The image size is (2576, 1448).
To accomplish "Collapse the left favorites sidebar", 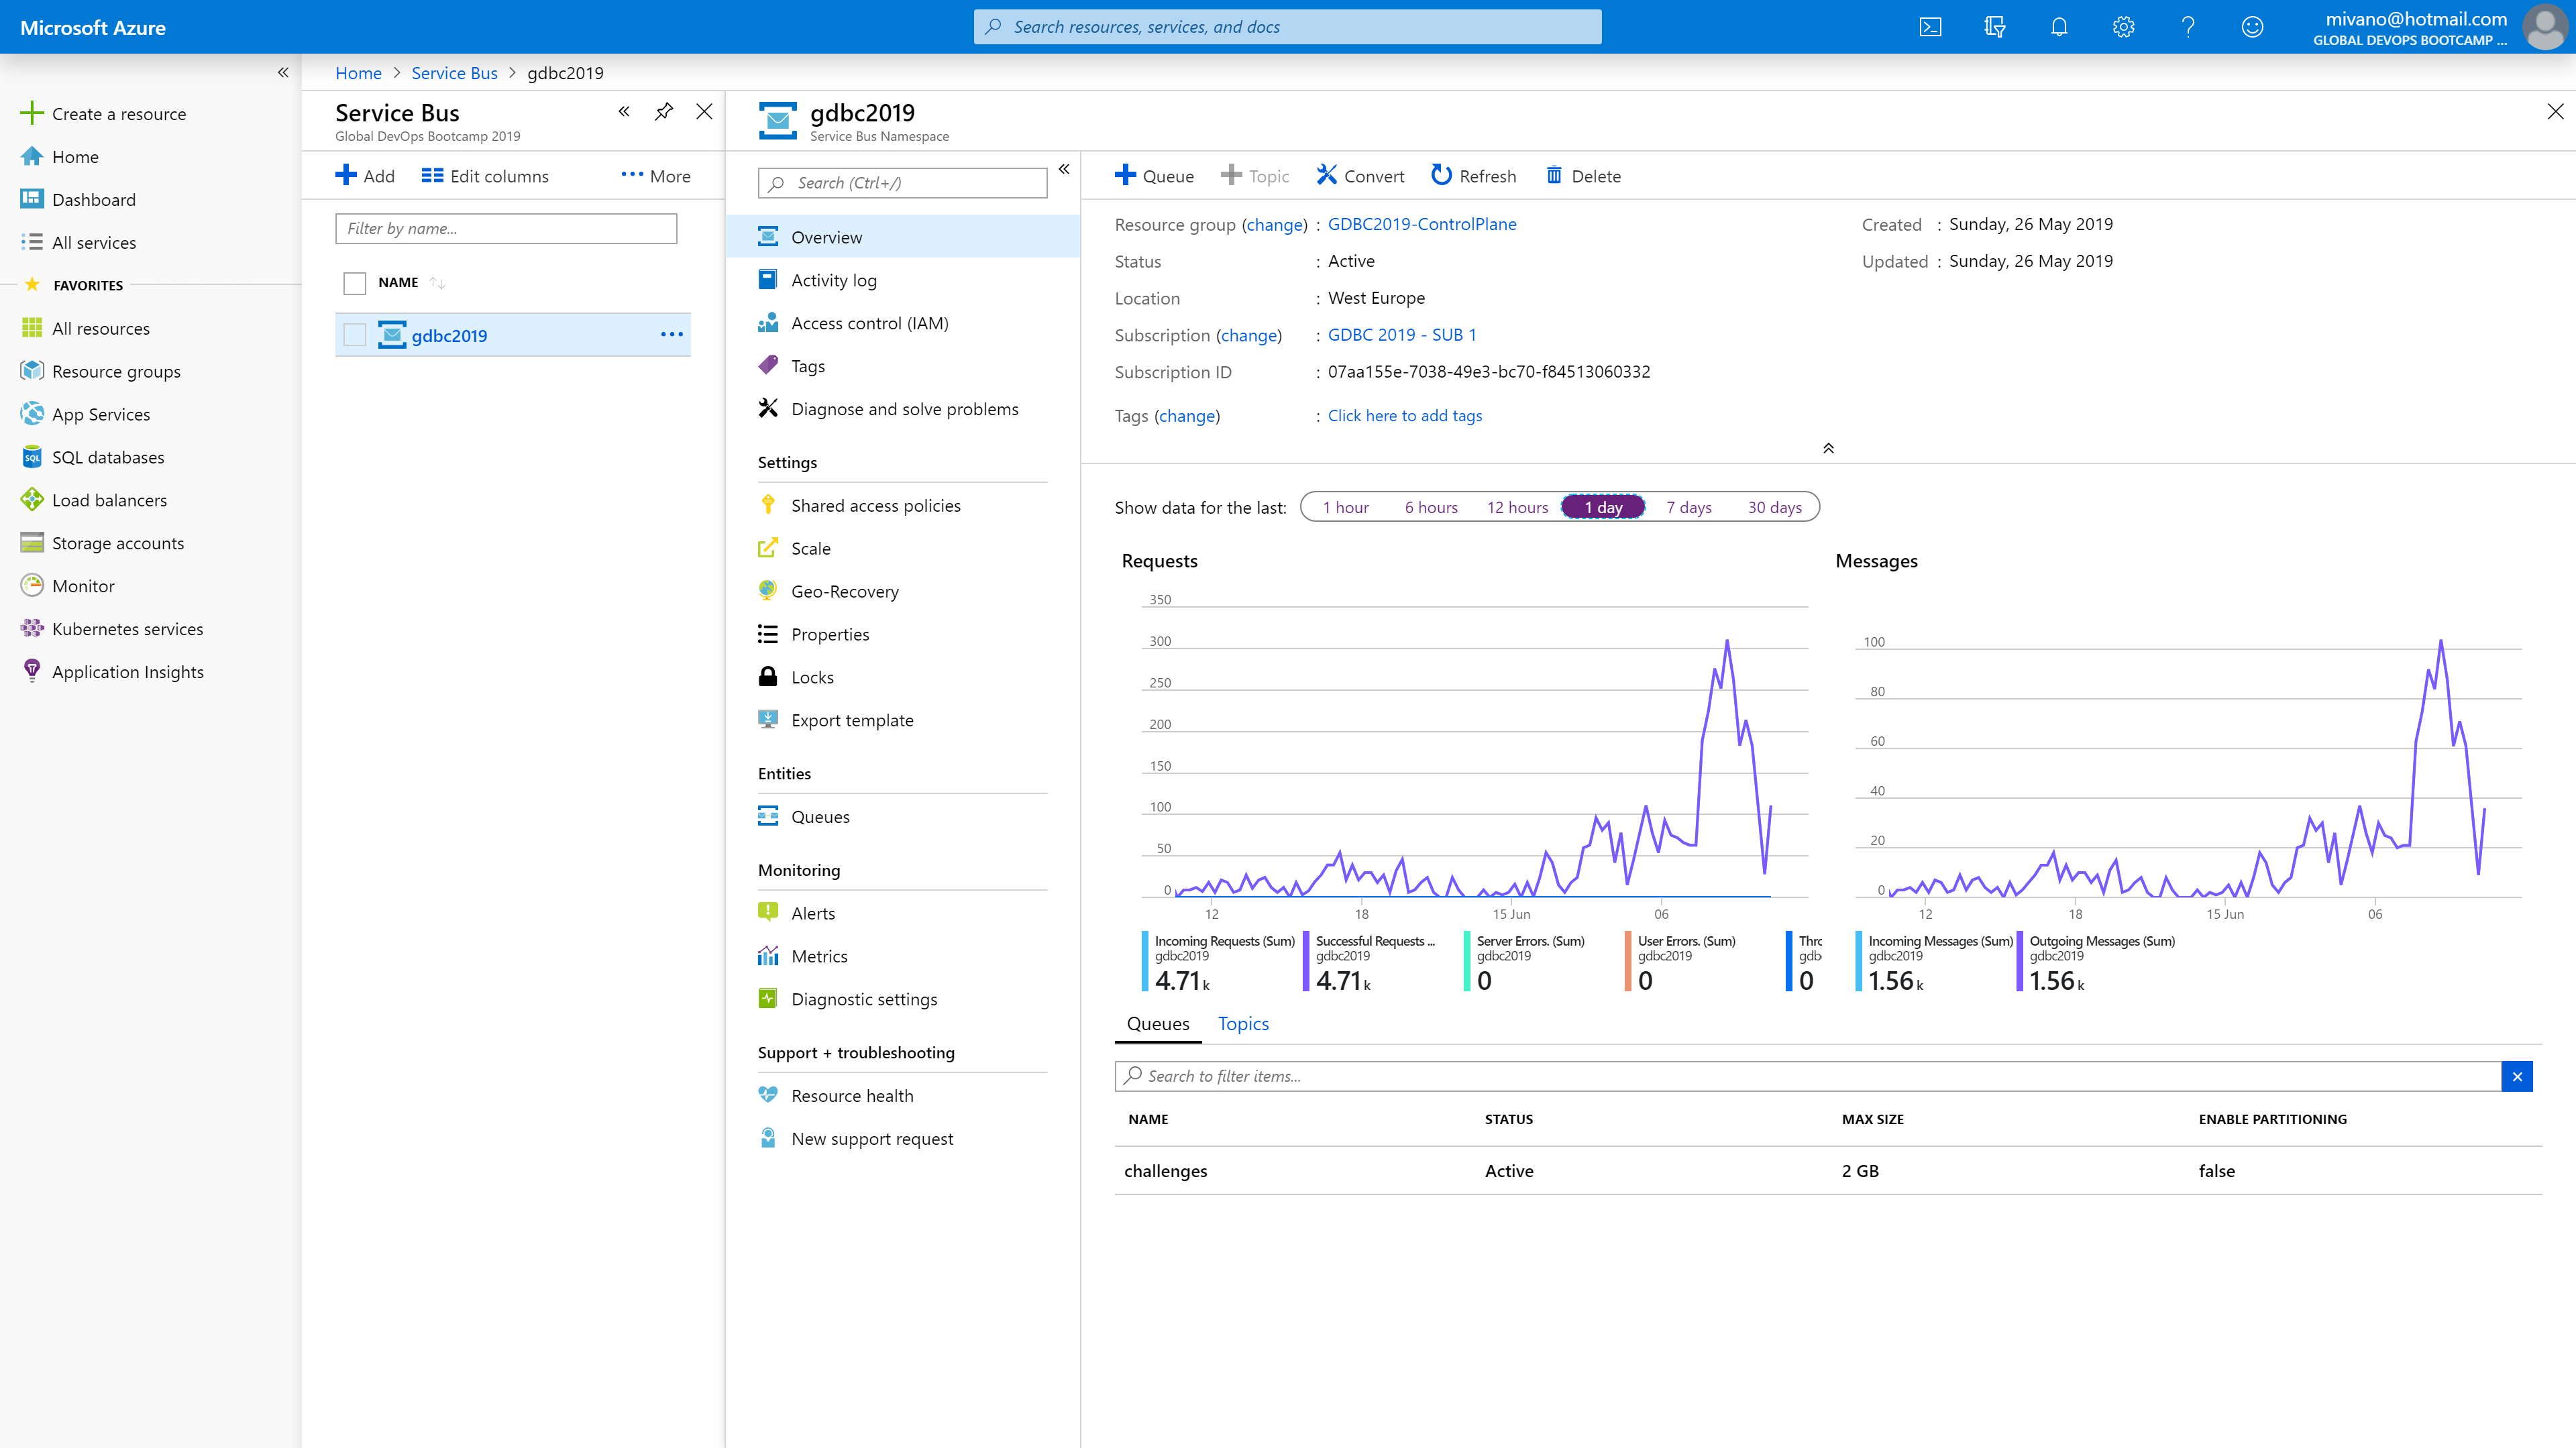I will 283,72.
